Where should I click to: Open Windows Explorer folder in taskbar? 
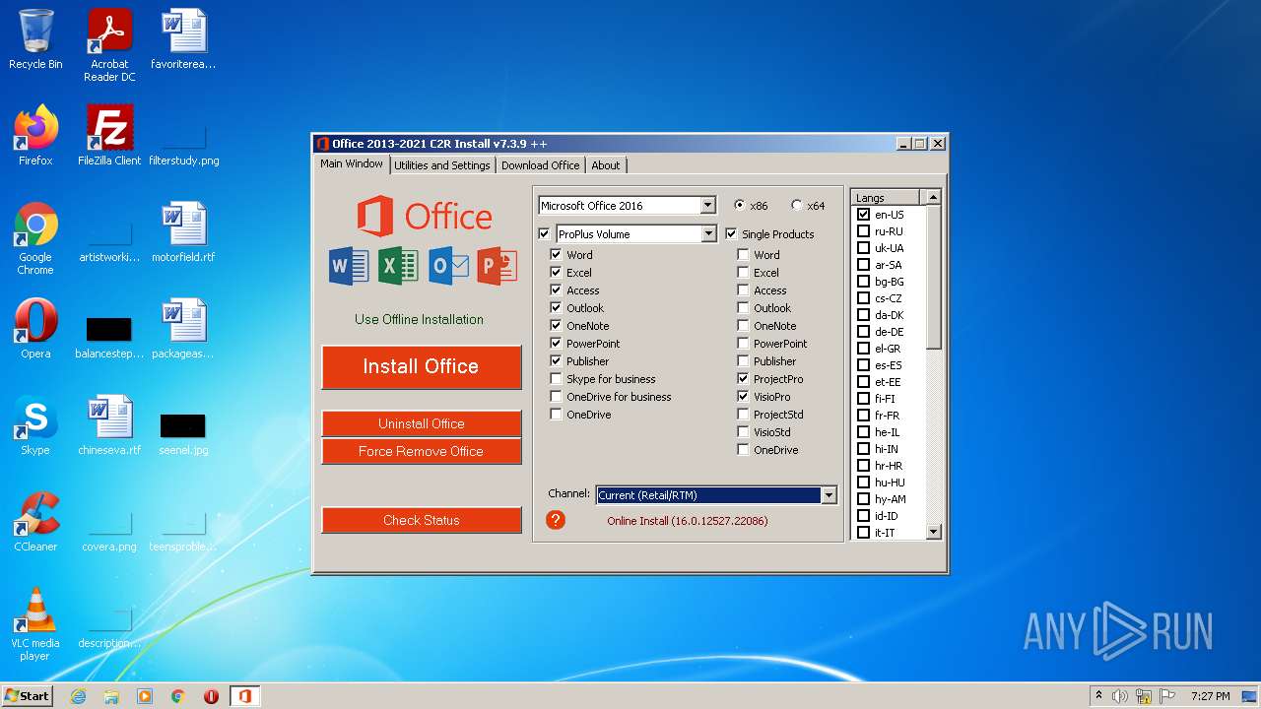pyautogui.click(x=111, y=696)
